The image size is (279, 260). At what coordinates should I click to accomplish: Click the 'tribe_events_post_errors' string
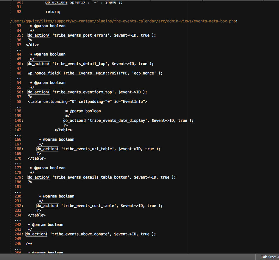(80, 35)
